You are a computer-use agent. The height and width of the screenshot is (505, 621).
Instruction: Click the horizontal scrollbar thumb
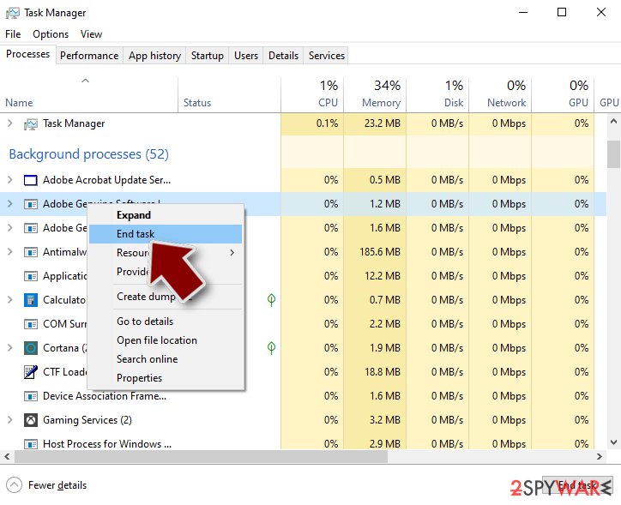point(201,456)
